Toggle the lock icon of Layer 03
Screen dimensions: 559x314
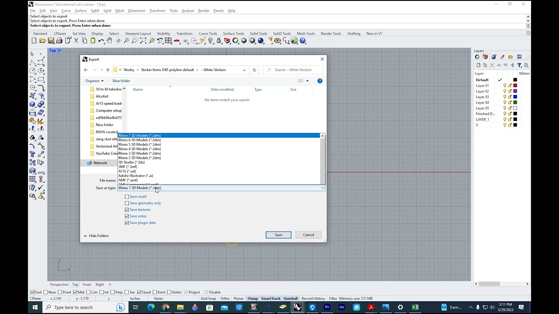(x=510, y=97)
